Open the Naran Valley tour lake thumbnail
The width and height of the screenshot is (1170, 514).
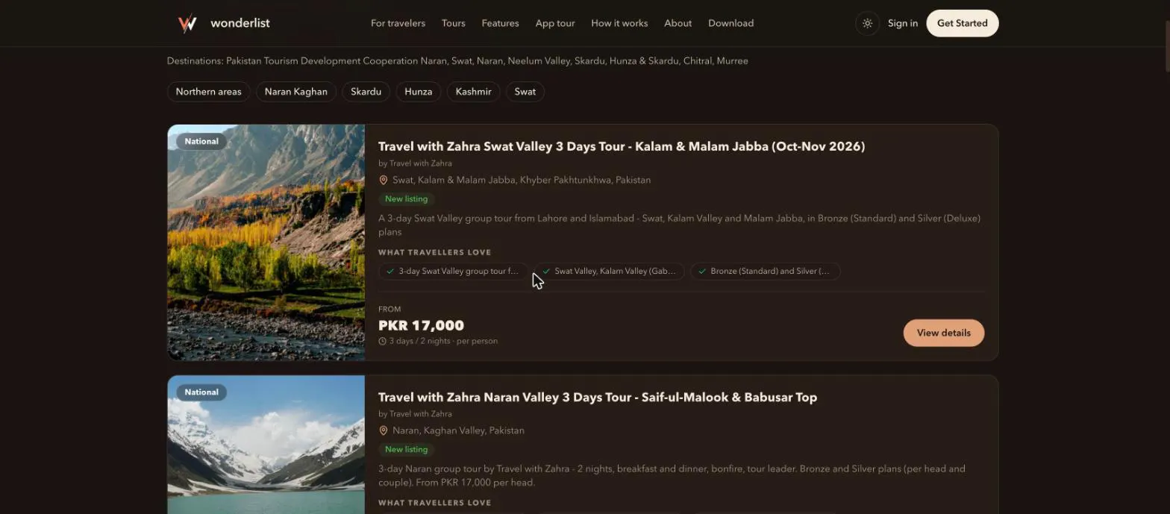[266, 445]
